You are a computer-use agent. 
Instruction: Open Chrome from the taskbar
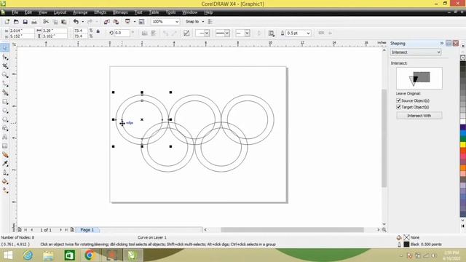point(89,255)
